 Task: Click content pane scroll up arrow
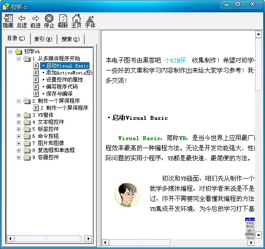(258, 34)
